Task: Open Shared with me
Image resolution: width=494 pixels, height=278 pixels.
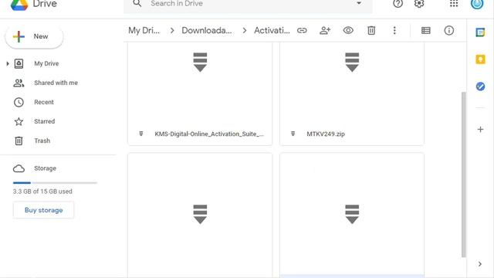Action: [56, 83]
